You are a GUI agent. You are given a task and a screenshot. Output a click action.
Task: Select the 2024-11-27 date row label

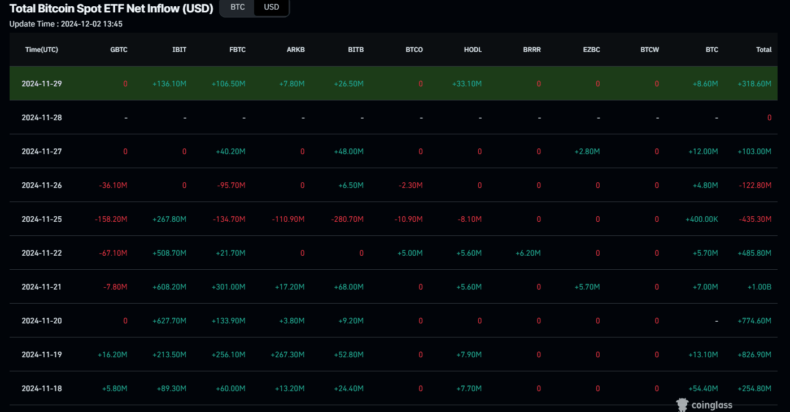coord(42,151)
